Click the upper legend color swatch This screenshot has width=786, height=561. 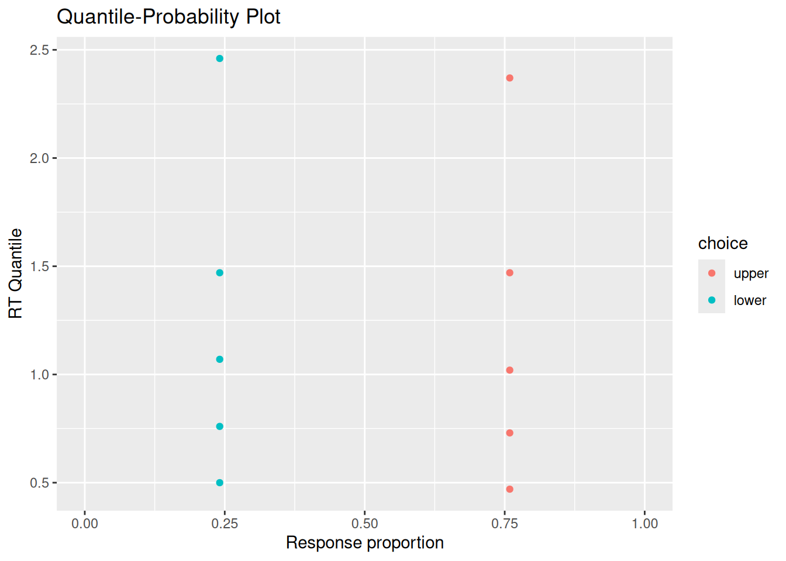click(x=712, y=273)
